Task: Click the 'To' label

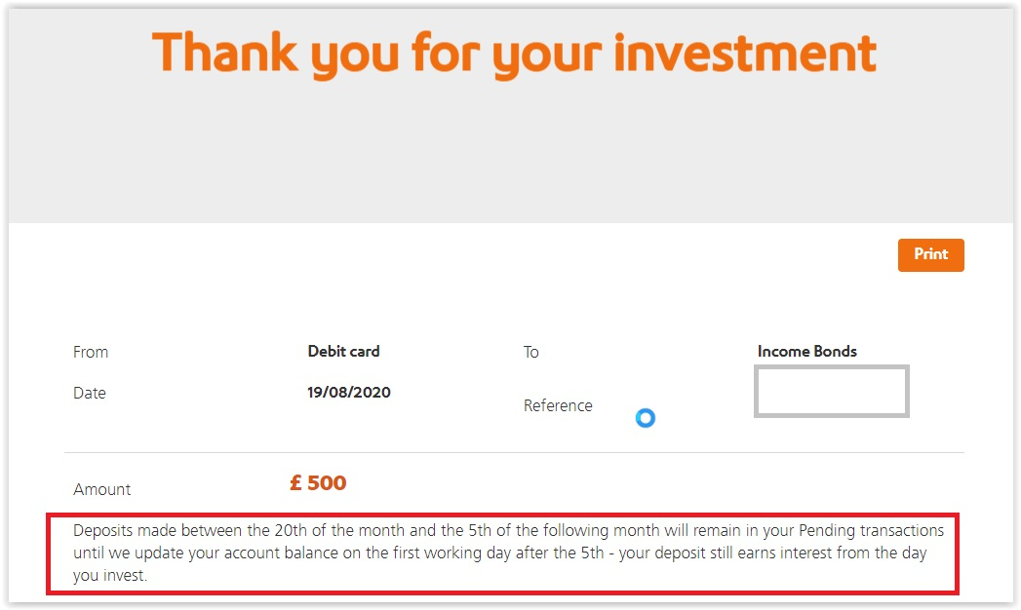Action: point(530,352)
